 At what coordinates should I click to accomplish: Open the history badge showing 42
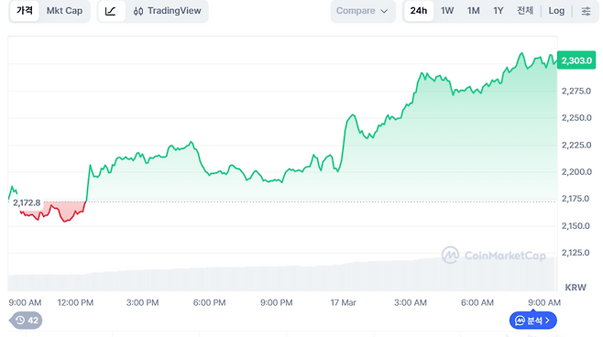27,321
